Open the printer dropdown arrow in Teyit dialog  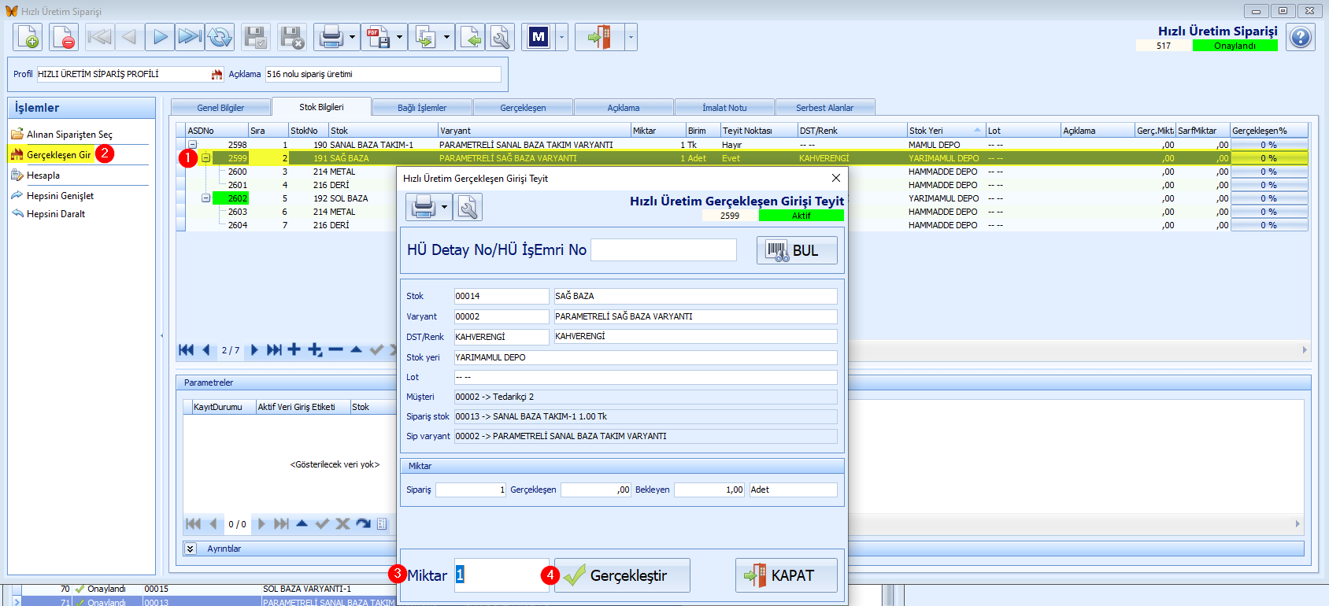point(444,207)
